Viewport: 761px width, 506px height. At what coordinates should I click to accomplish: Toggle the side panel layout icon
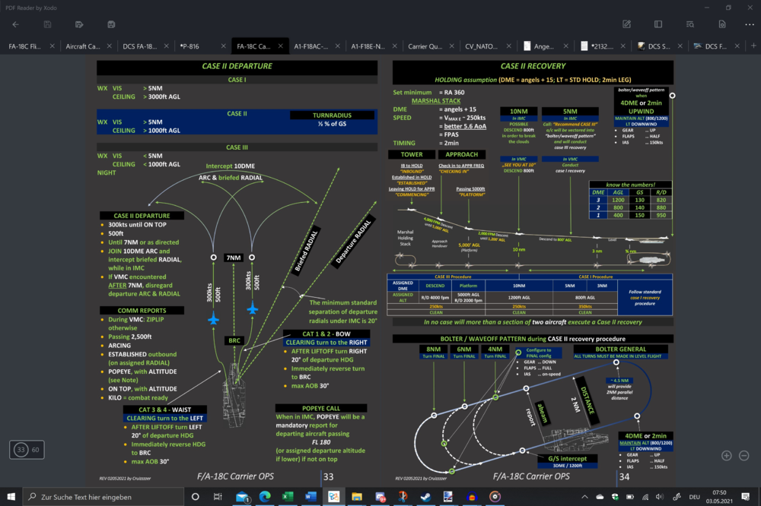point(658,24)
